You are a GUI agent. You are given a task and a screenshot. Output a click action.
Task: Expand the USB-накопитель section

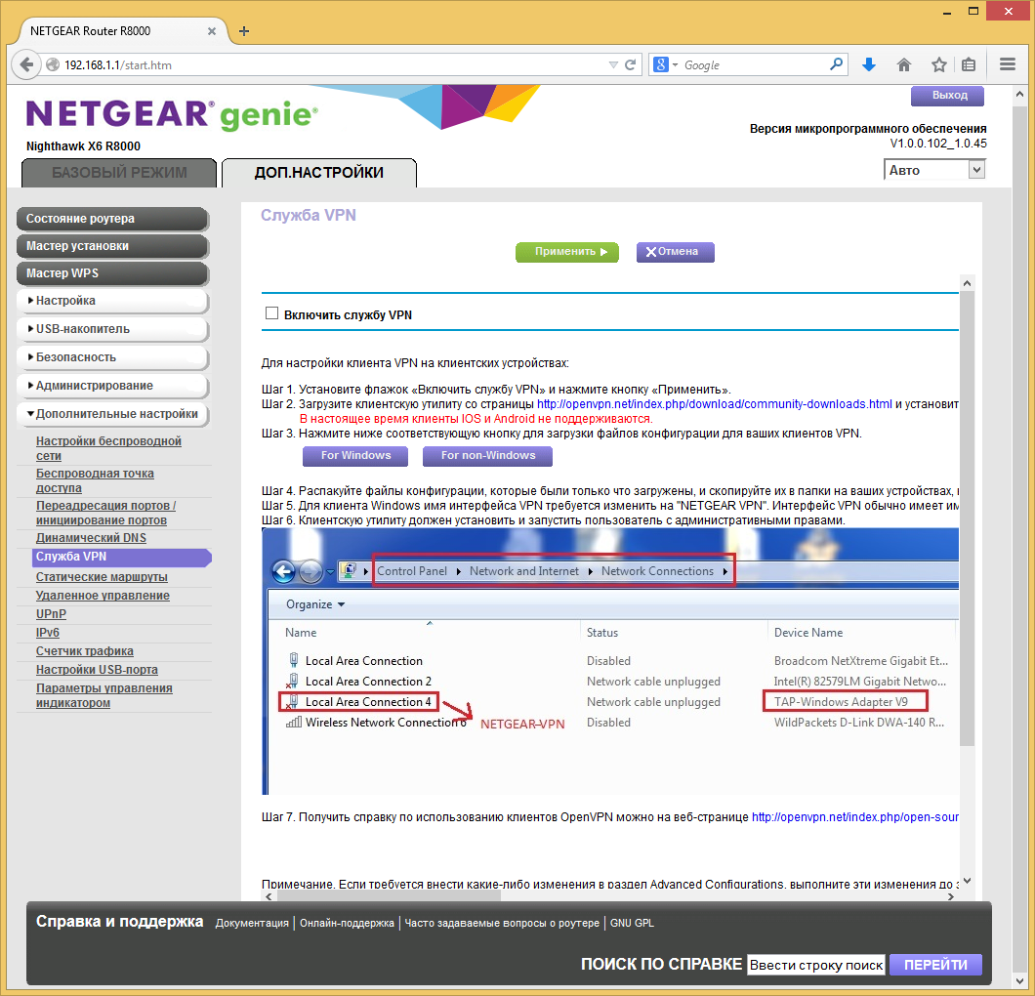112,329
